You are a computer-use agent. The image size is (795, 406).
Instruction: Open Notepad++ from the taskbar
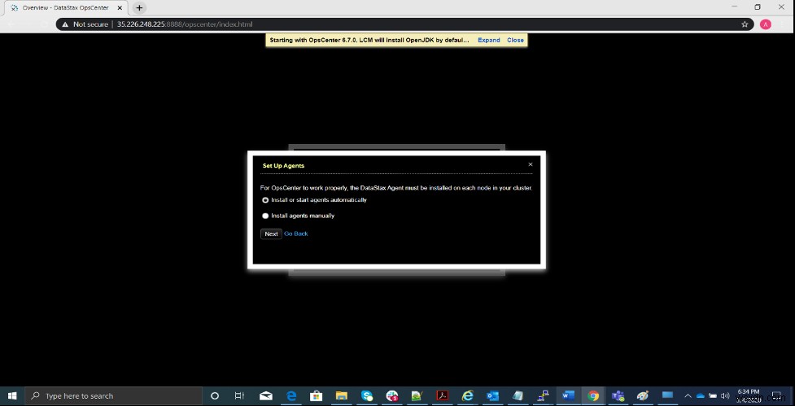(417, 396)
